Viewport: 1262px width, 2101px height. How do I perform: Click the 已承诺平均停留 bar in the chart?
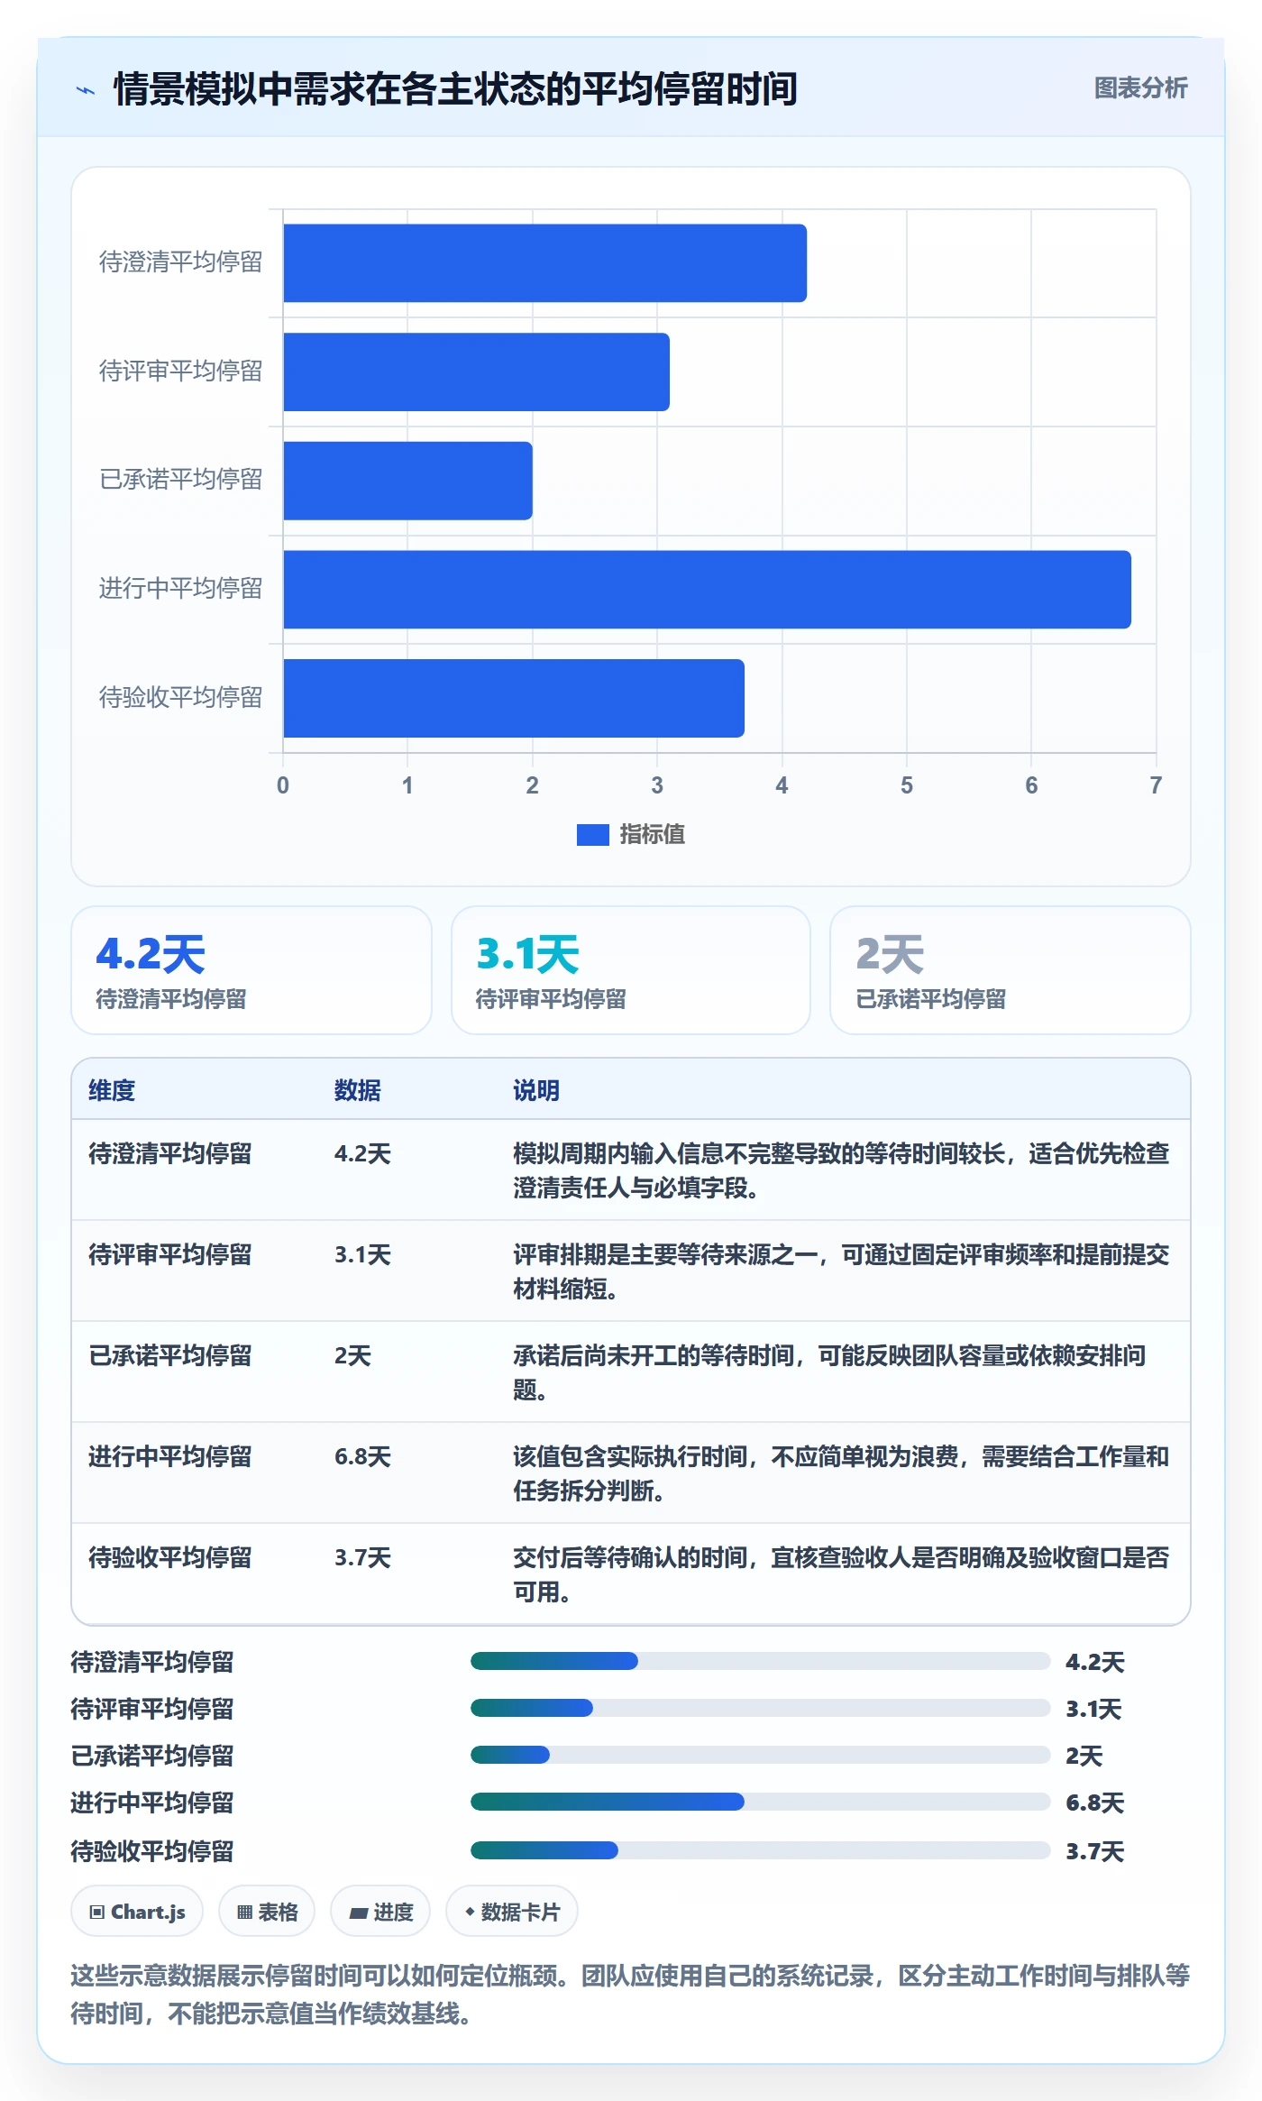[408, 481]
